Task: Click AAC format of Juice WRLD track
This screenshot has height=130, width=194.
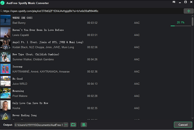Action: point(137,84)
